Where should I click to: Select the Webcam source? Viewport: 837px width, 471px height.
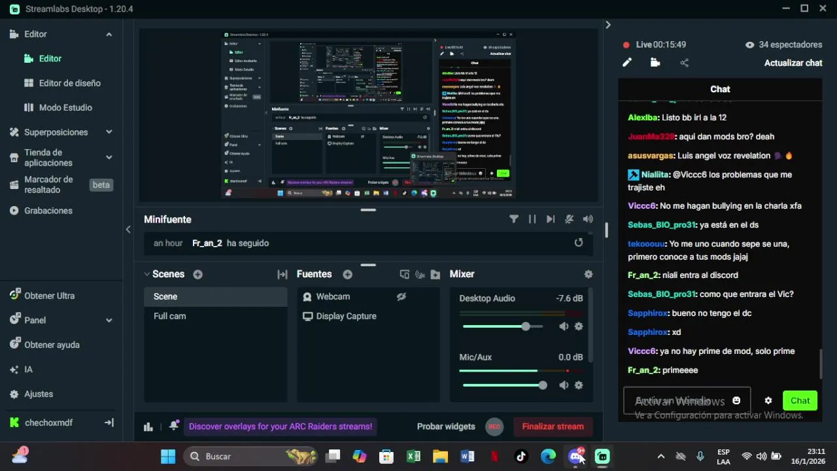click(x=368, y=296)
